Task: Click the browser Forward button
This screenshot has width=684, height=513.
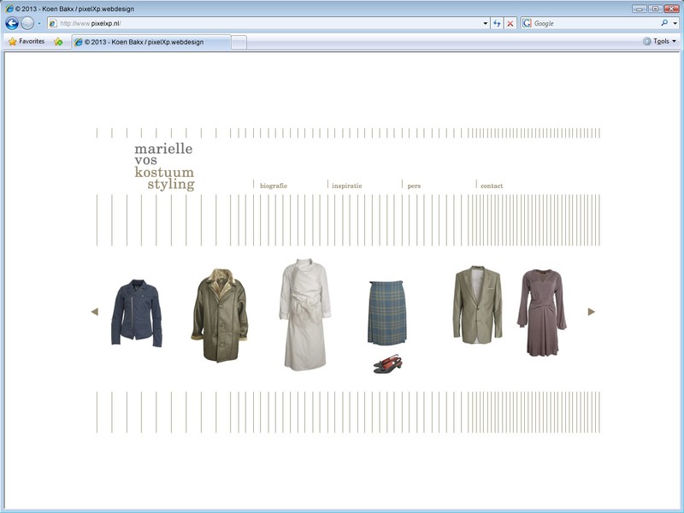Action: pyautogui.click(x=27, y=23)
